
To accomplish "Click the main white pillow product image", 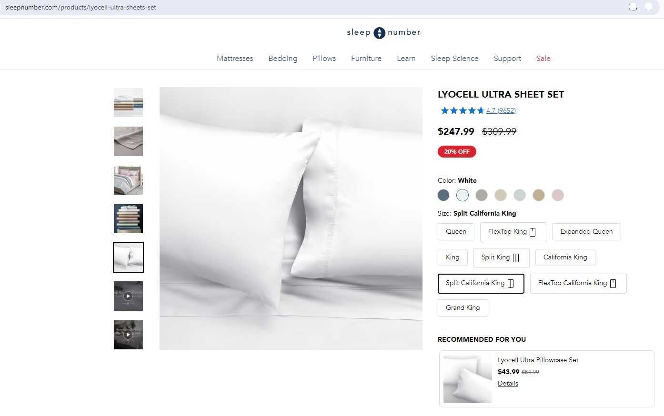I will (291, 218).
